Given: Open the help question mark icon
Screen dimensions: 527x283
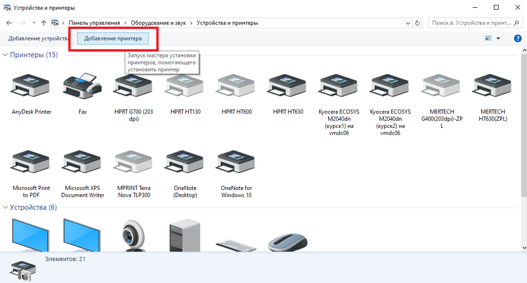Looking at the screenshot, I should click(517, 39).
